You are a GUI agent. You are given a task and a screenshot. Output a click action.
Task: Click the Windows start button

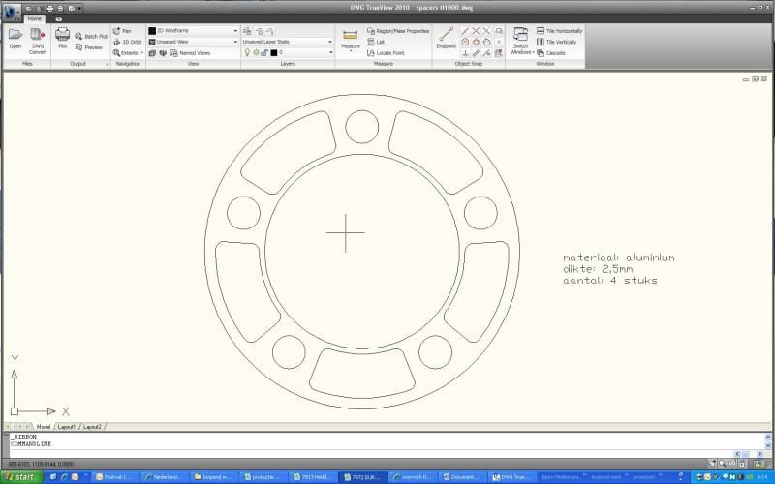(x=21, y=477)
